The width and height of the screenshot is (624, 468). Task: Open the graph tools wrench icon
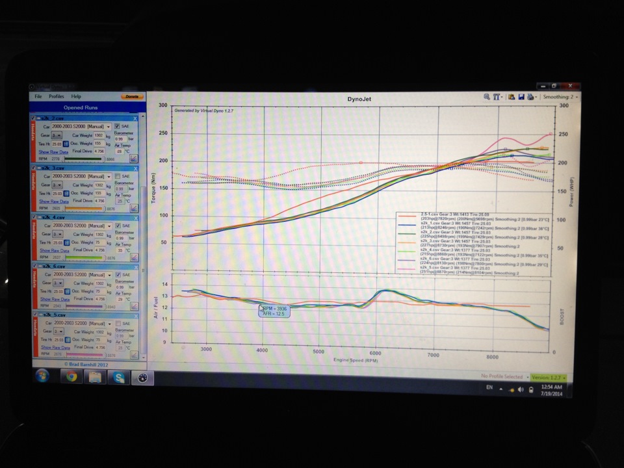[x=497, y=97]
